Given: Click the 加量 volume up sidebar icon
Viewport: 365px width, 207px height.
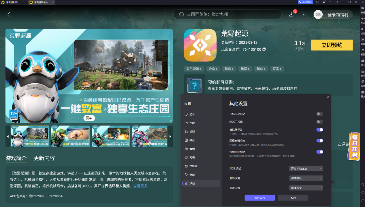Looking at the screenshot, I should [x=363, y=18].
